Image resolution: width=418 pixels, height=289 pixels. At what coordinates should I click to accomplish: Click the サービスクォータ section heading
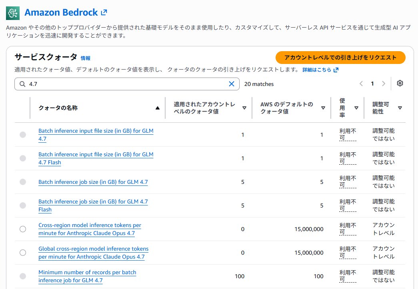[46, 57]
